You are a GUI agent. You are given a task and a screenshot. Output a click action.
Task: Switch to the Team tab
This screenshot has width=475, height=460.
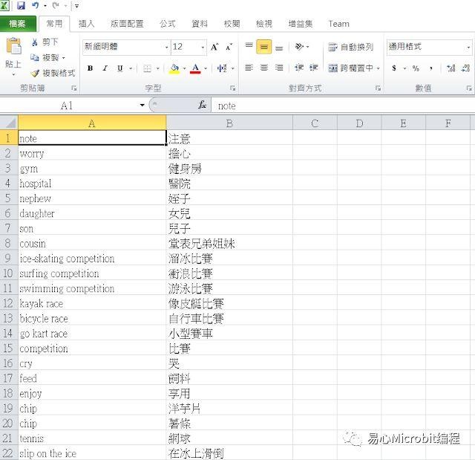tap(339, 24)
